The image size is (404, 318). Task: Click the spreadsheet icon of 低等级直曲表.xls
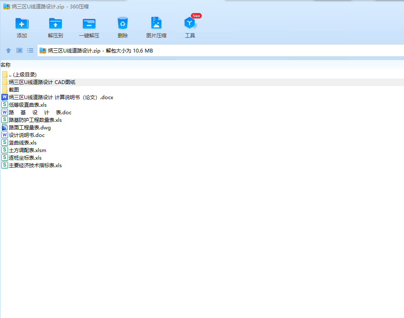click(x=4, y=105)
